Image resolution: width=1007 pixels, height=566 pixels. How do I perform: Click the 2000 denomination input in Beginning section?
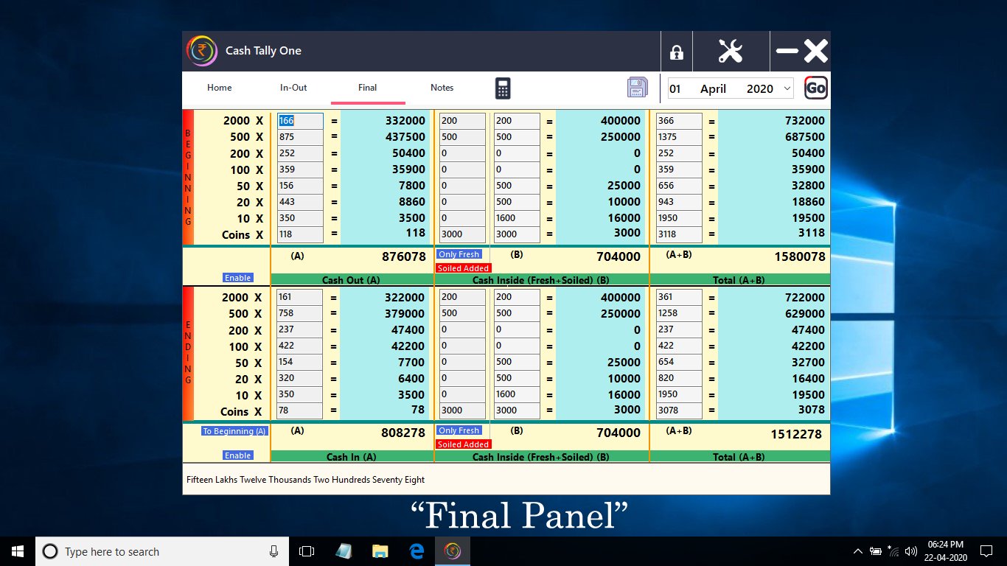299,120
